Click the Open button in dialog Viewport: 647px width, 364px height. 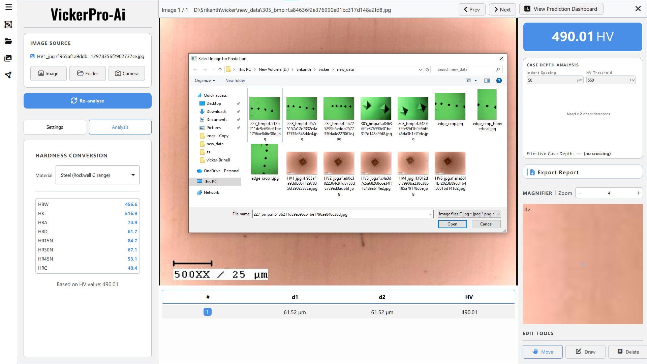(x=452, y=224)
